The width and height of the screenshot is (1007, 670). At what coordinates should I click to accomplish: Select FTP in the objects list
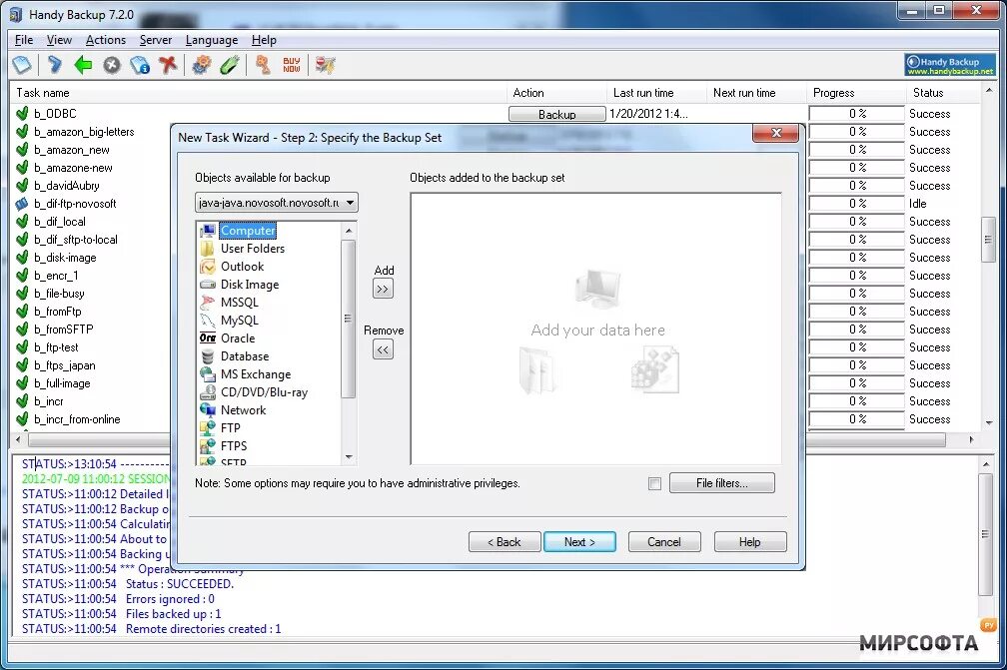pos(230,428)
